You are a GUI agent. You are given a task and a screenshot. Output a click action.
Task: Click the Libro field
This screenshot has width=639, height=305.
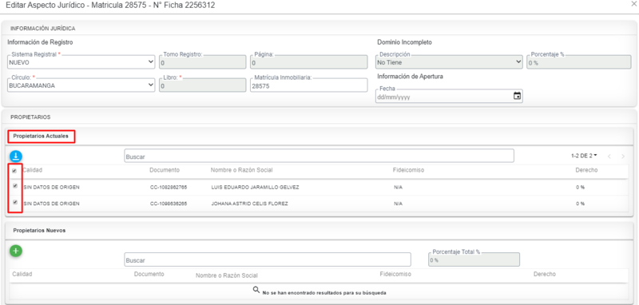tap(203, 85)
